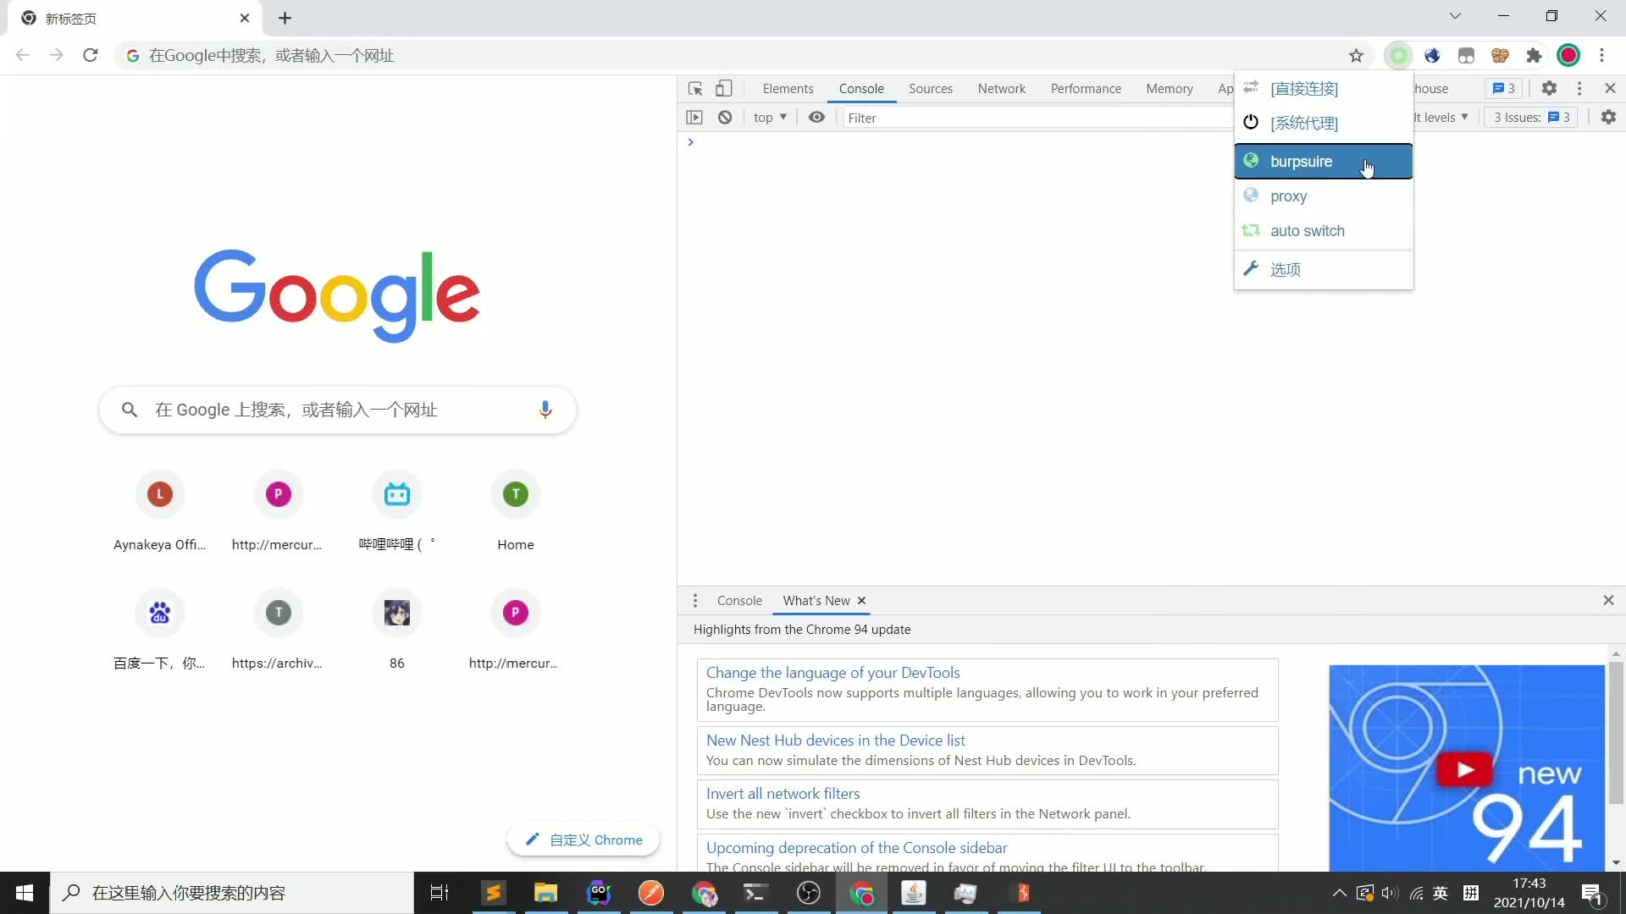
Task: Open the 百度一下 shortcut tile
Action: tap(160, 629)
